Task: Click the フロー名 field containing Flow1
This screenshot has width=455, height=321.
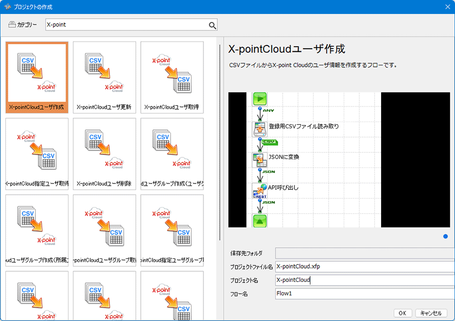Action: (x=365, y=294)
